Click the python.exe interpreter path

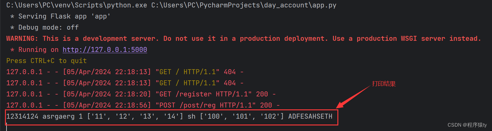pos(77,5)
